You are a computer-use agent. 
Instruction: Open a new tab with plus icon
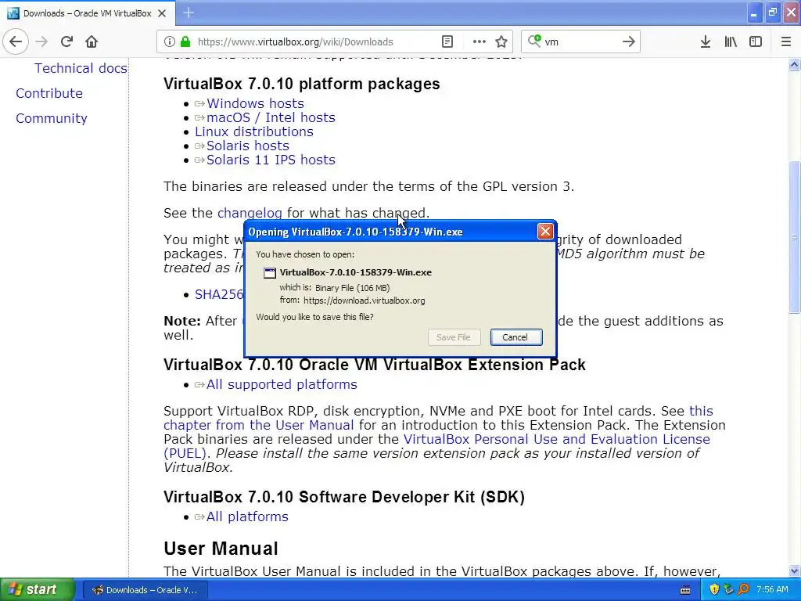coord(189,13)
